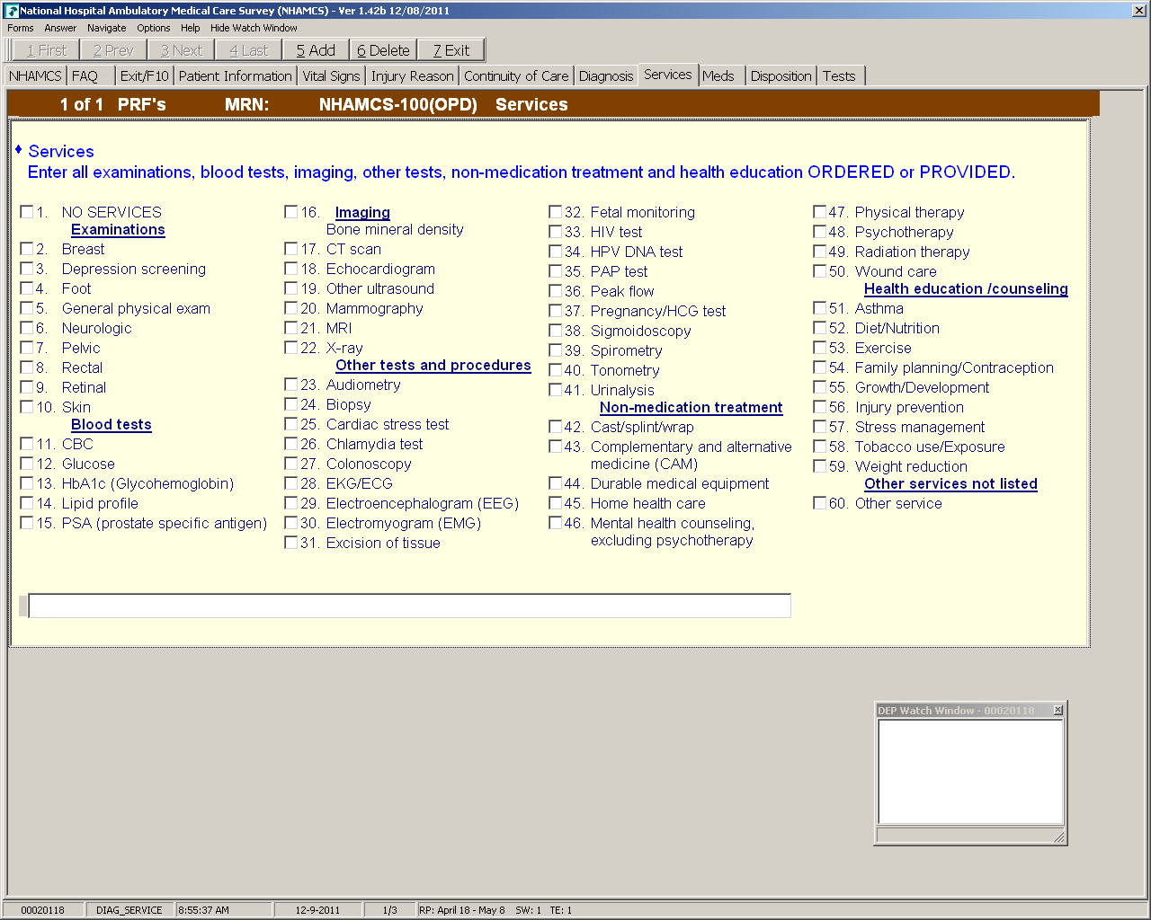Open the Navigate menu
Viewport: 1151px width, 920px height.
[x=107, y=28]
